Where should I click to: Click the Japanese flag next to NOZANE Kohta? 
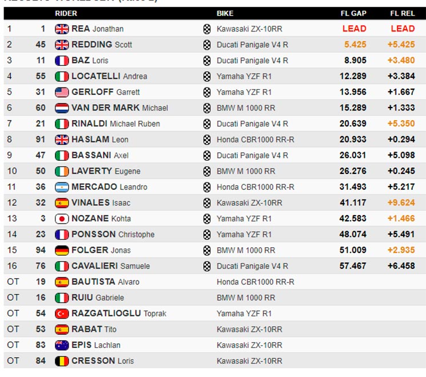[62, 219]
